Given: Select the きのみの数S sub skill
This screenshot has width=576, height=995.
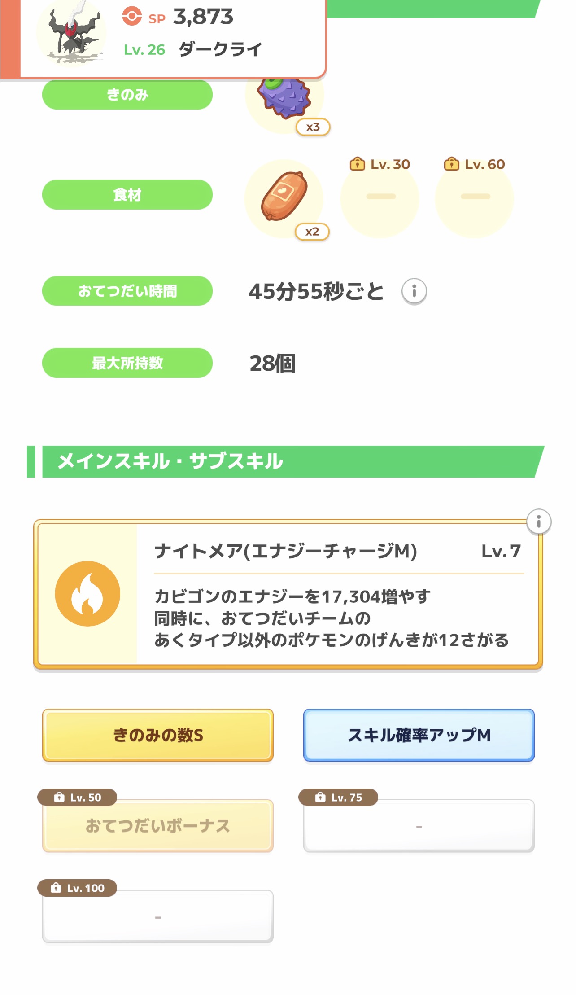Looking at the screenshot, I should [158, 735].
